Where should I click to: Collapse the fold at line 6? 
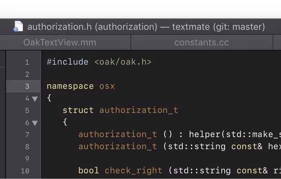click(x=35, y=123)
